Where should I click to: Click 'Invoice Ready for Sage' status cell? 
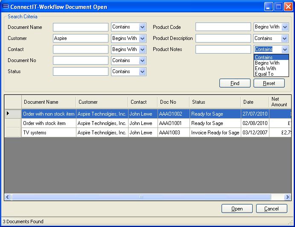pos(215,133)
